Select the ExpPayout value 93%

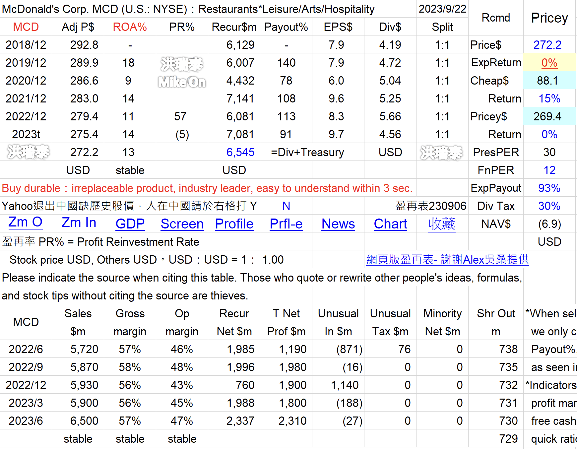(549, 188)
